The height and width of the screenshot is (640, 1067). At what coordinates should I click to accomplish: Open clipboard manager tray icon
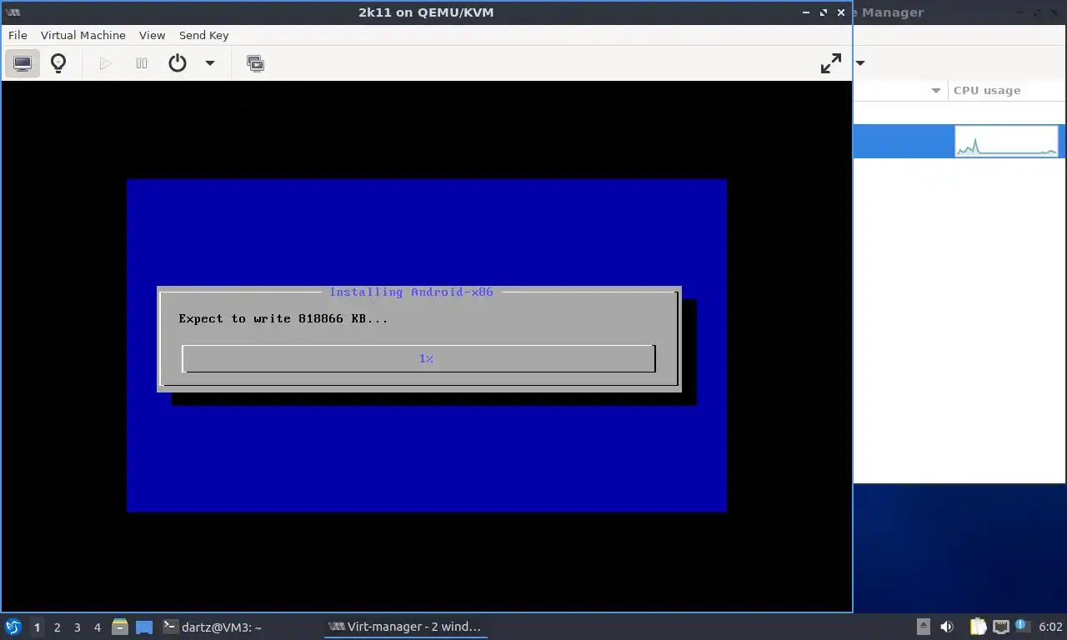click(978, 627)
